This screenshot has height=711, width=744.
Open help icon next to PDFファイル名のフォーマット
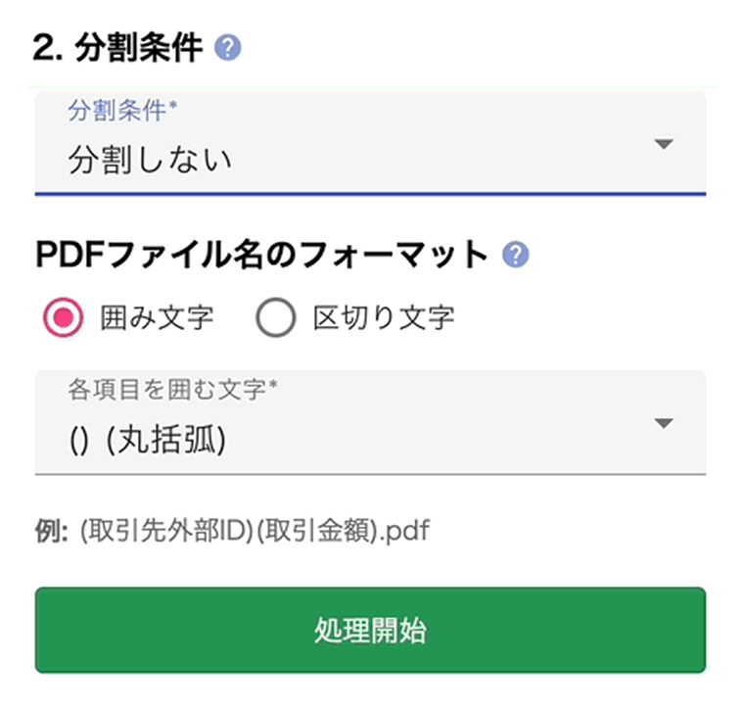pos(515,256)
